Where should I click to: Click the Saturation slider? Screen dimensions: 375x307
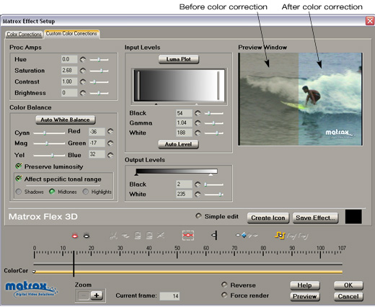click(99, 71)
